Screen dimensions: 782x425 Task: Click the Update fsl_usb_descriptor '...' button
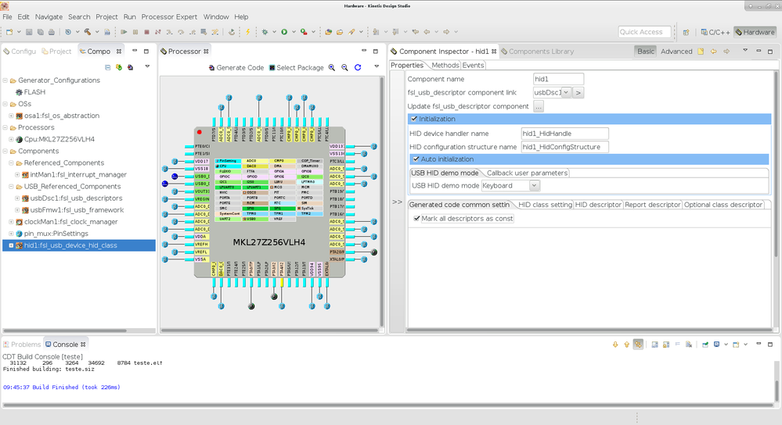coord(539,106)
